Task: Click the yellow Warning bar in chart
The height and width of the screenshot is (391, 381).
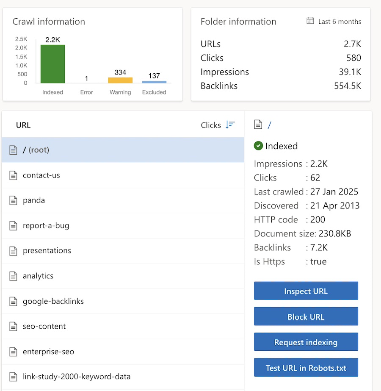Action: click(120, 80)
